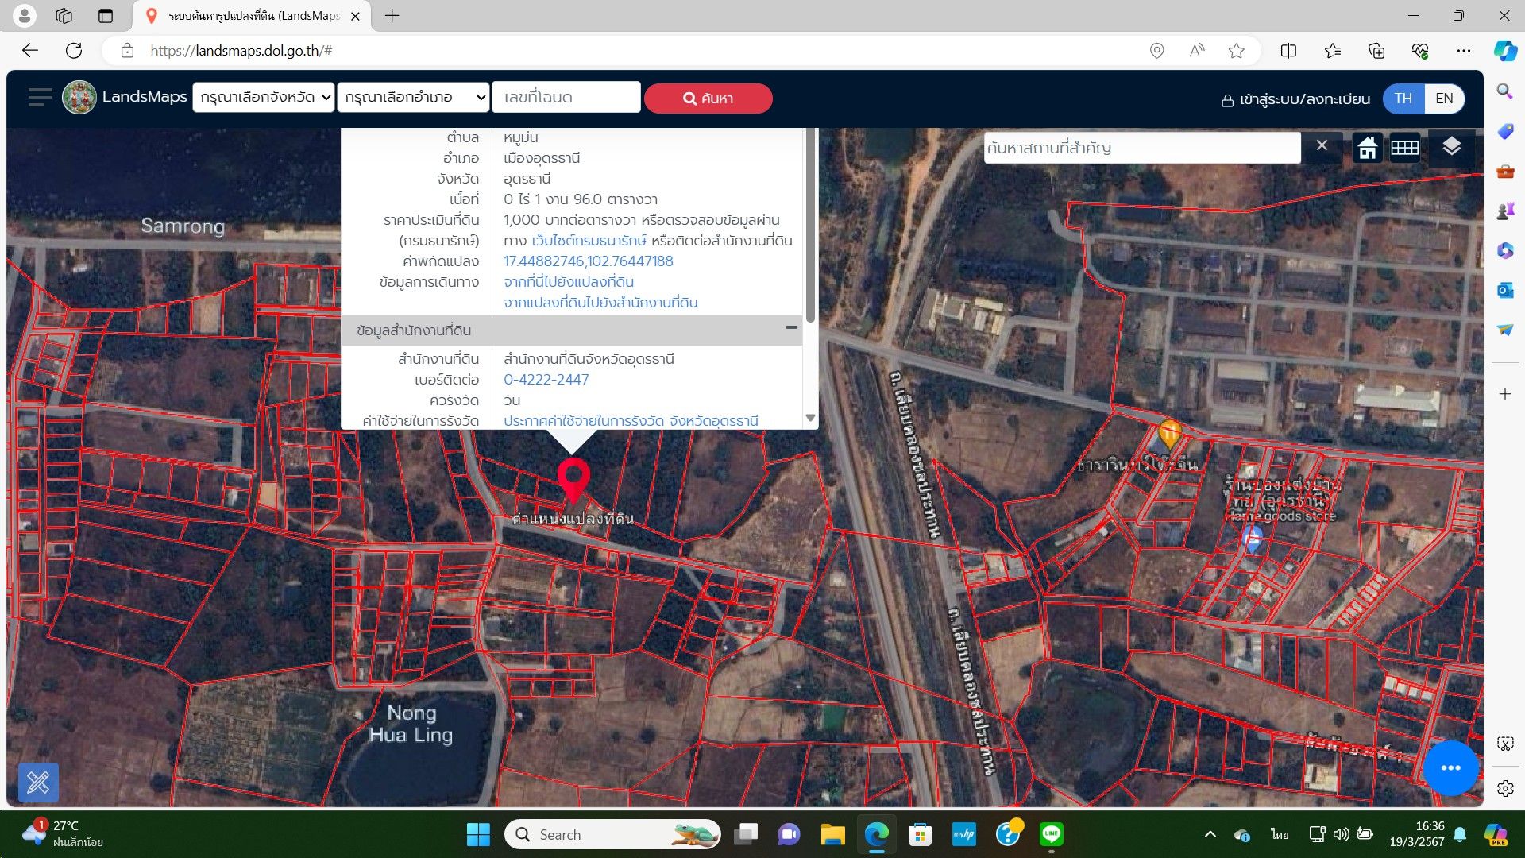Open the Windows Start menu

tap(478, 834)
